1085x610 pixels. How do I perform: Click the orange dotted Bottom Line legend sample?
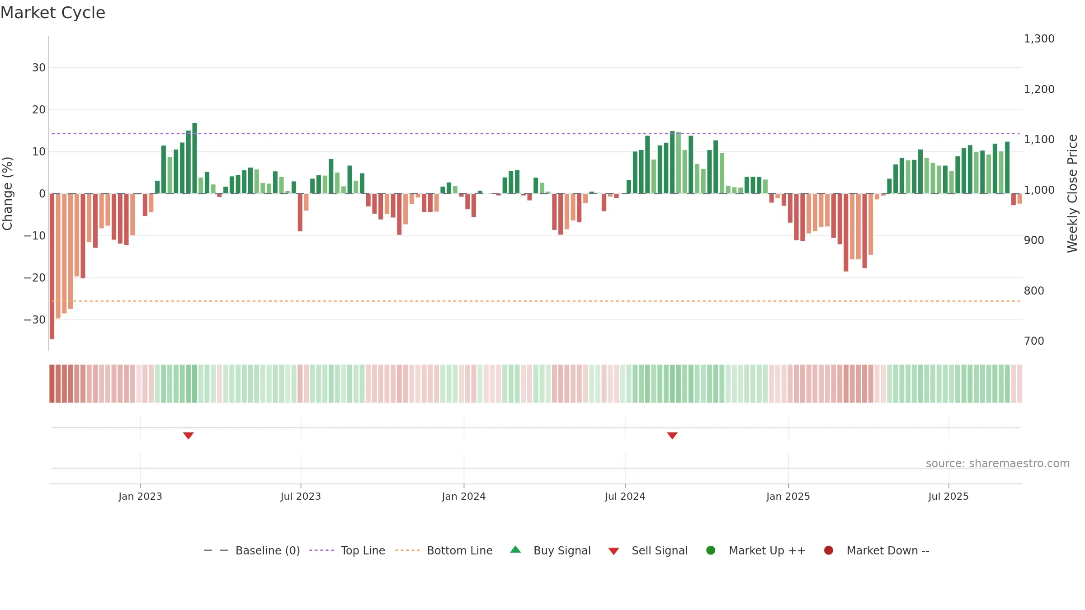(407, 550)
